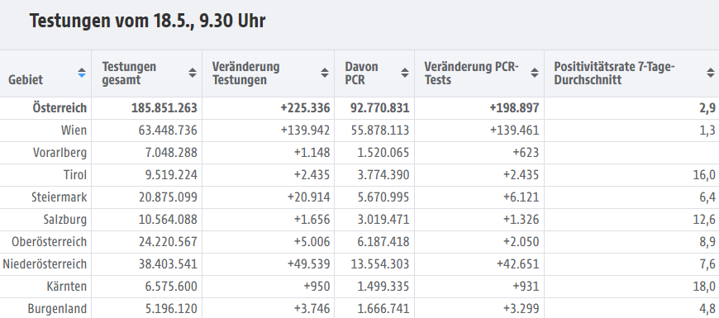Select the Veränderung Testungen header label
Viewport: 719px width, 318px height.
point(245,74)
